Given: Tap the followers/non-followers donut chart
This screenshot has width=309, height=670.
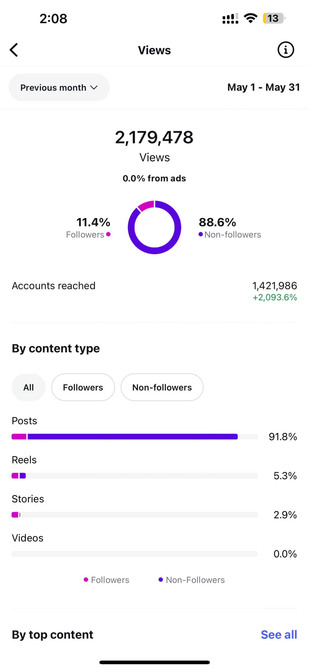Looking at the screenshot, I should click(154, 227).
